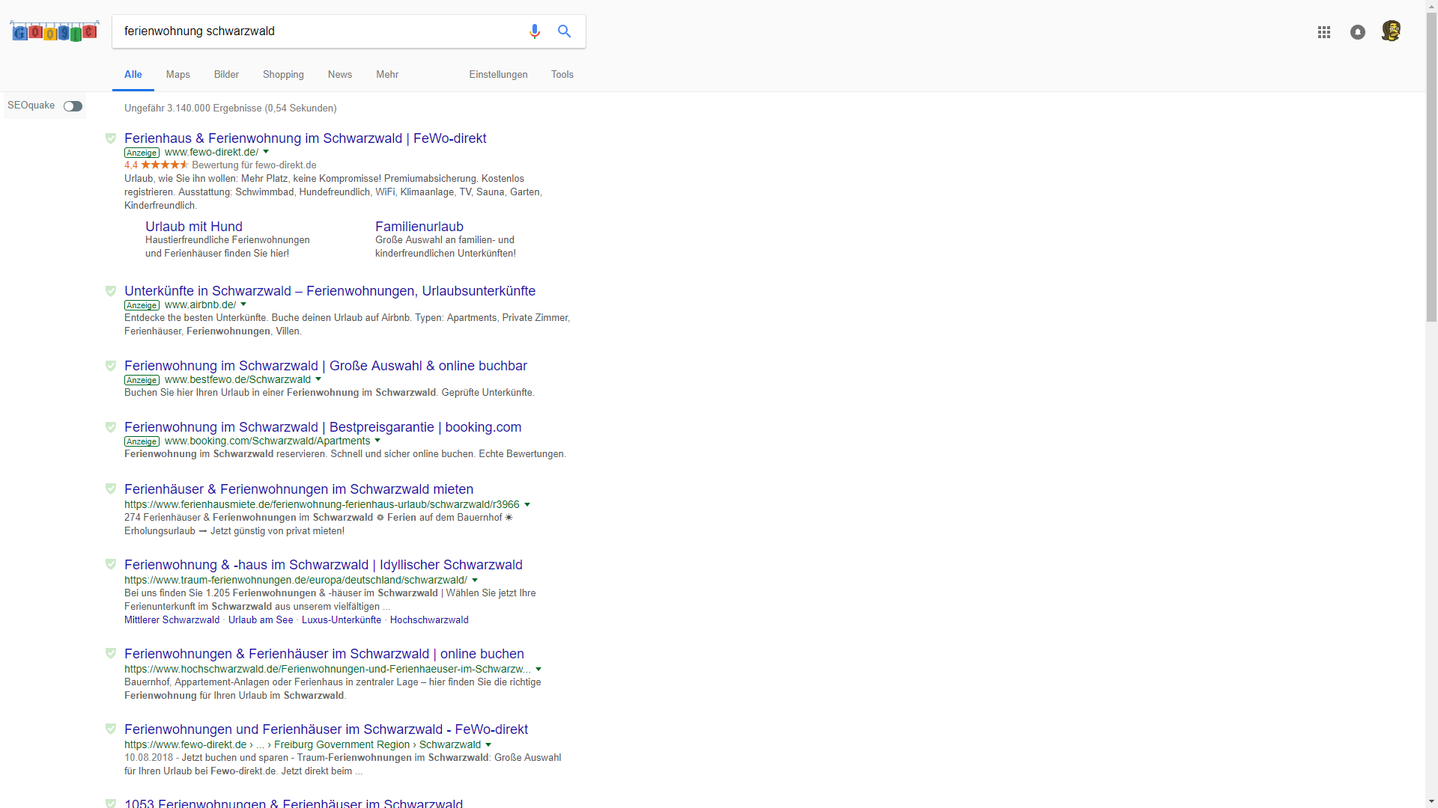This screenshot has height=808, width=1438.
Task: Switch to the News tab
Action: (x=340, y=75)
